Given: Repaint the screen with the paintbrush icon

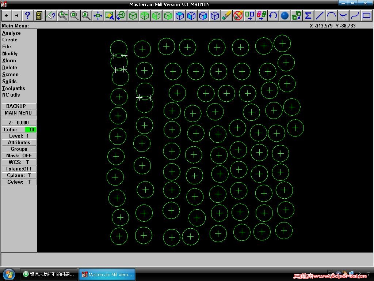Looking at the screenshot, I should pyautogui.click(x=109, y=16).
